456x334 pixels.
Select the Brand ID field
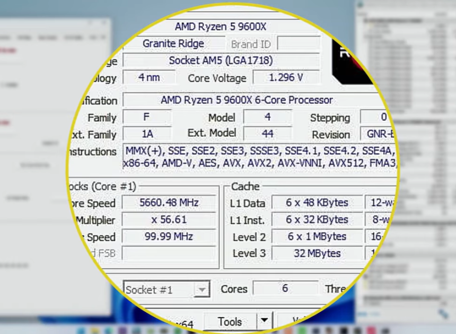point(297,43)
